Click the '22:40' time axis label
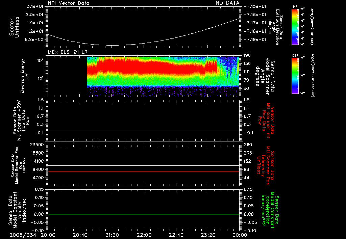Image resolution: width=346 pixels, height=239 pixels. [176, 235]
